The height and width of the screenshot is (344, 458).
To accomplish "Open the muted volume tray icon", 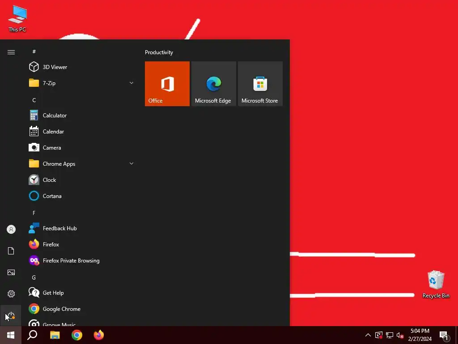I will pyautogui.click(x=400, y=335).
